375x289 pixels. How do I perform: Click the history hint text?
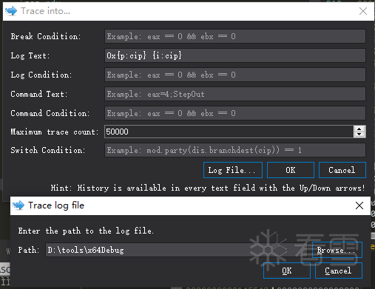pos(208,188)
